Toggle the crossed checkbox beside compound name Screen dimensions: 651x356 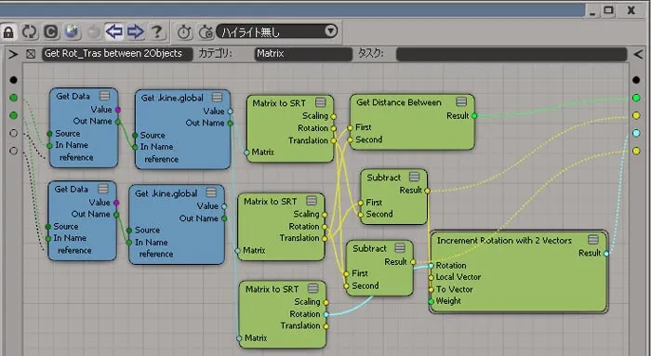tap(31, 54)
